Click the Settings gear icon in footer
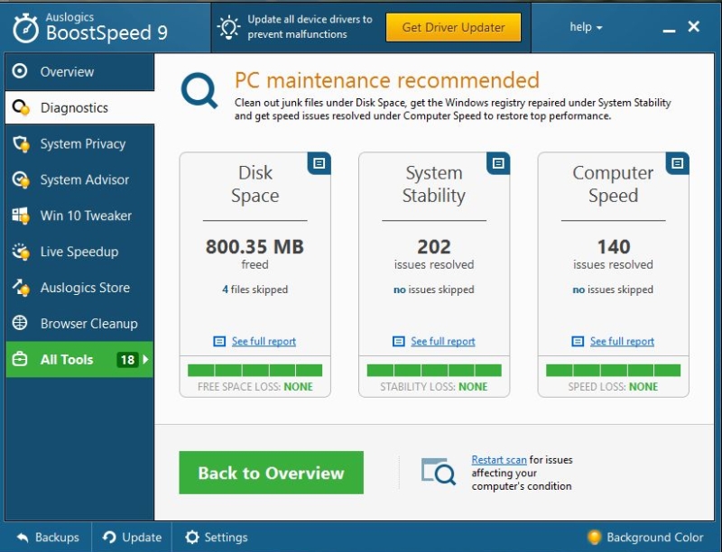Viewport: 722px width, 552px height. click(192, 537)
